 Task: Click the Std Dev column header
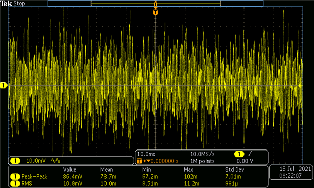[235, 170]
